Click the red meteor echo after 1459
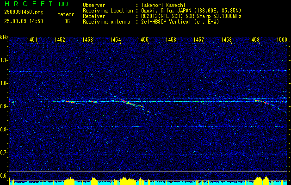291x185 pixels. [263, 101]
